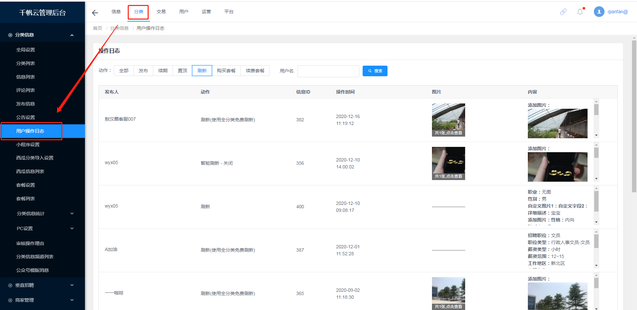The width and height of the screenshot is (637, 310).
Task: Select the 刷新 action filter
Action: tap(202, 71)
